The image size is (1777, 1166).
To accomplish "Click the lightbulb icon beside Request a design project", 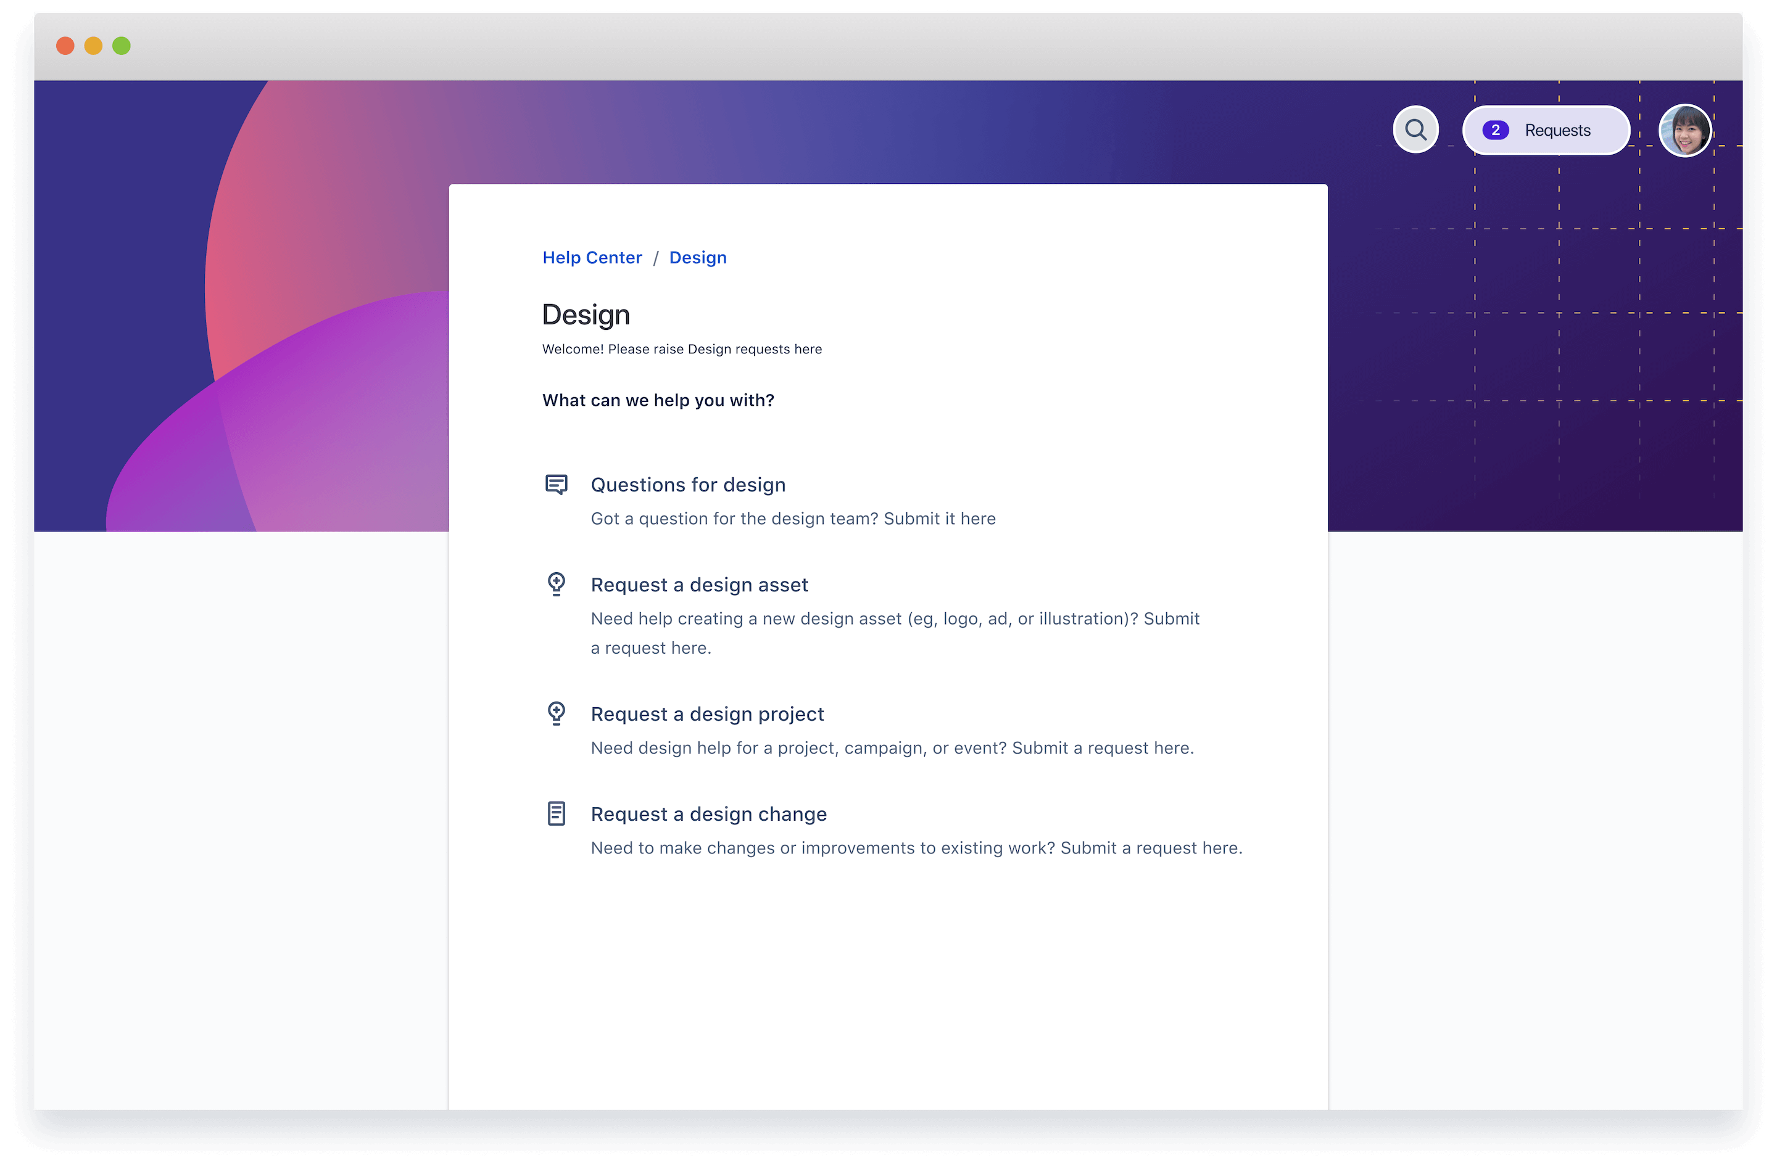I will click(x=557, y=713).
